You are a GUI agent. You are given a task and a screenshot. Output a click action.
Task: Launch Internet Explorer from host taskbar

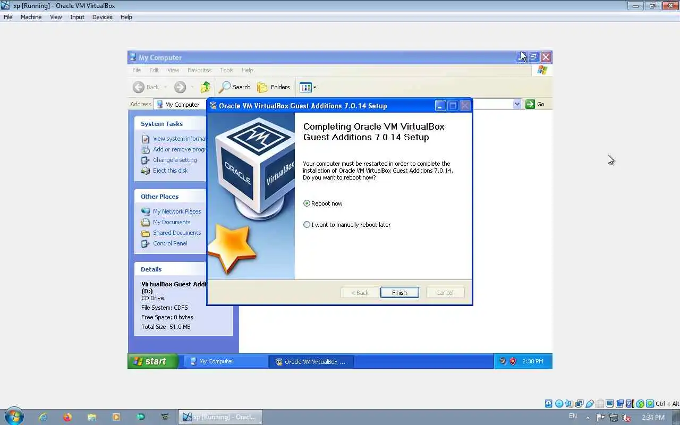tap(43, 417)
